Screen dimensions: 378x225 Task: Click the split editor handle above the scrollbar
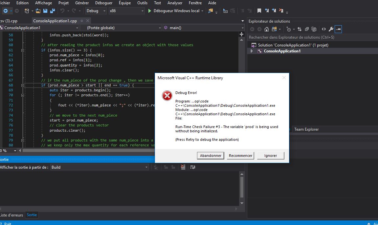point(242,34)
